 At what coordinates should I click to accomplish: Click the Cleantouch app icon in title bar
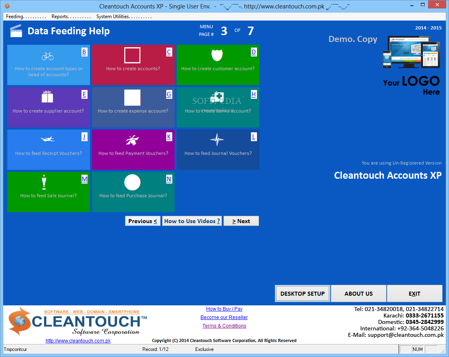[7, 6]
